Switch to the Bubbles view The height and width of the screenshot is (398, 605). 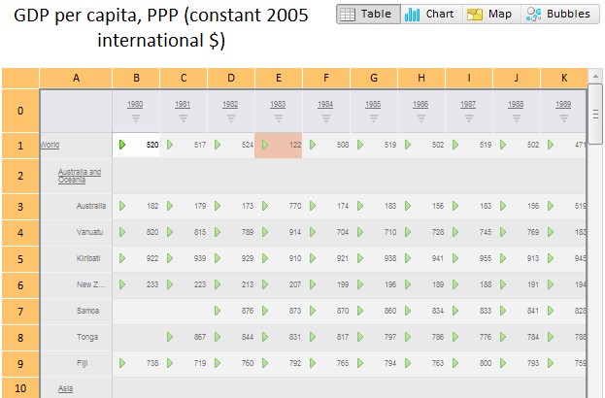557,15
